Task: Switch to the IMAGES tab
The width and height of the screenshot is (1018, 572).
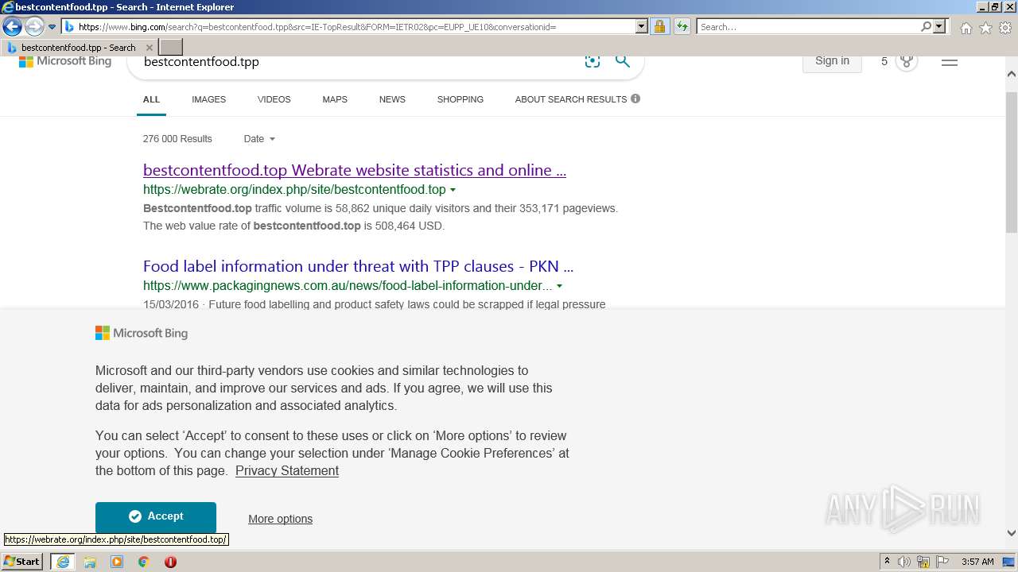Action: (208, 99)
